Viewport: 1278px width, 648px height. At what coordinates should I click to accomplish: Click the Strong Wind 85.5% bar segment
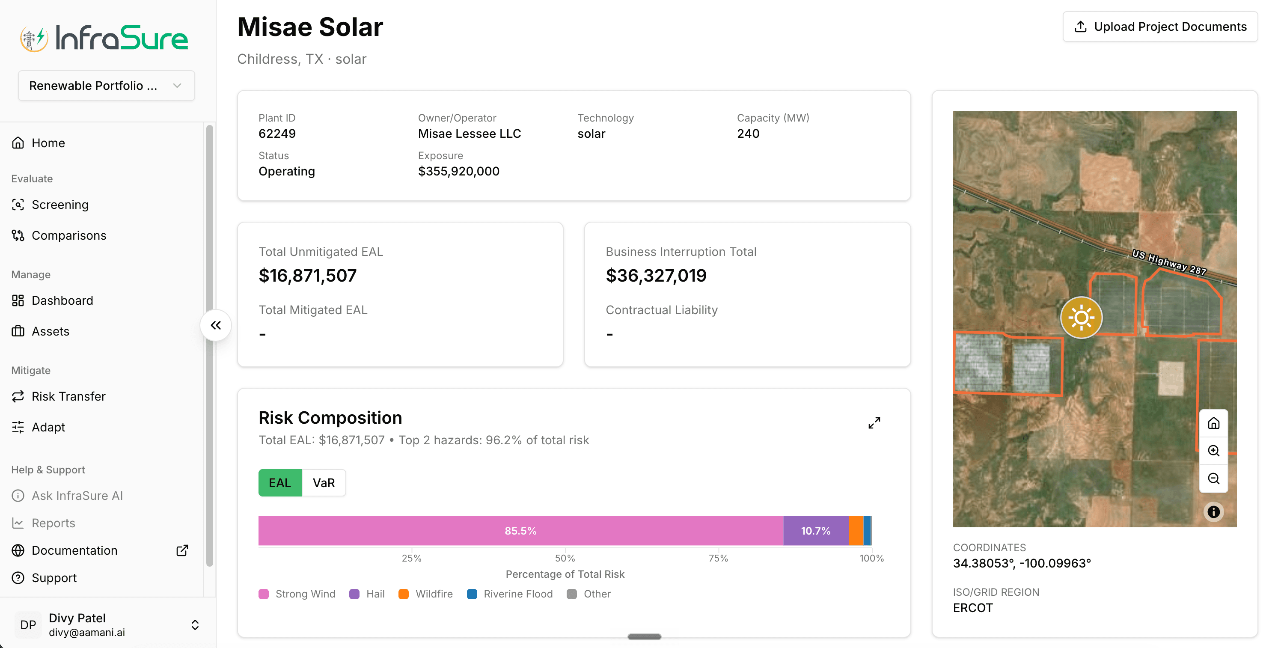(520, 530)
